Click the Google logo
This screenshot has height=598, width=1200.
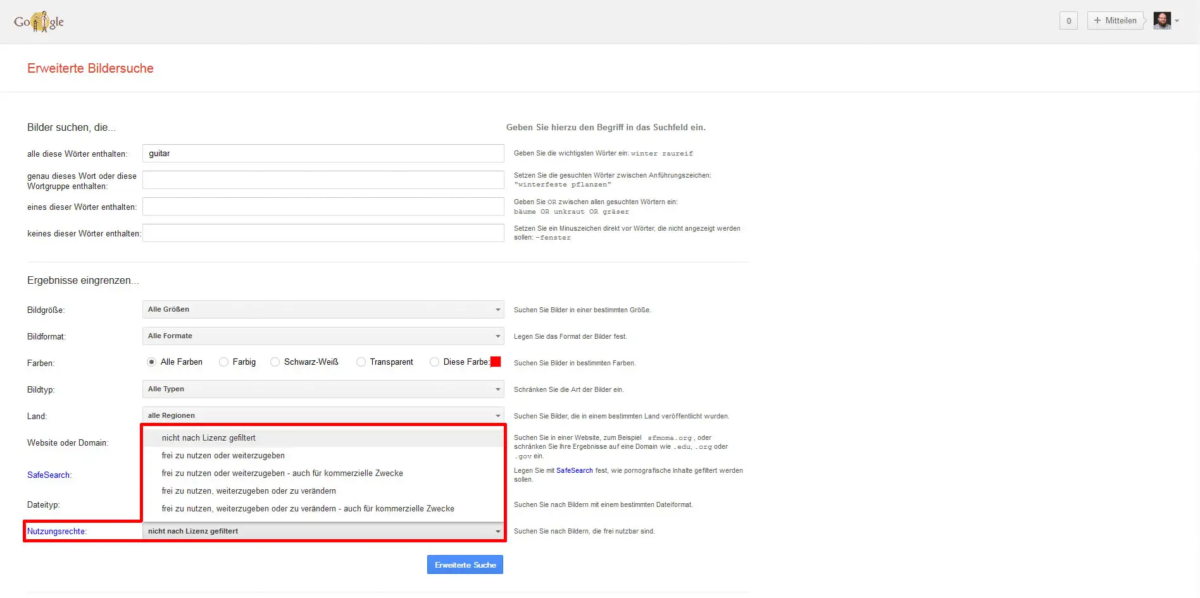point(38,20)
